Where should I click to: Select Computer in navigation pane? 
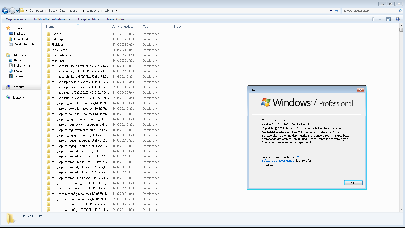coord(21,87)
